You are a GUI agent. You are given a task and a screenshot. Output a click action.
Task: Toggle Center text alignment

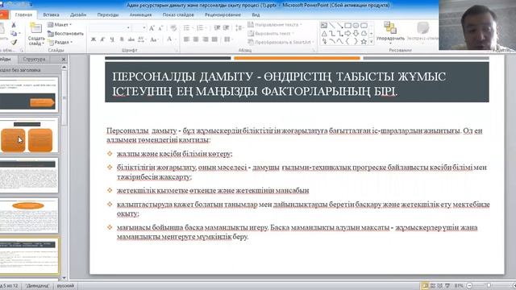click(x=196, y=39)
